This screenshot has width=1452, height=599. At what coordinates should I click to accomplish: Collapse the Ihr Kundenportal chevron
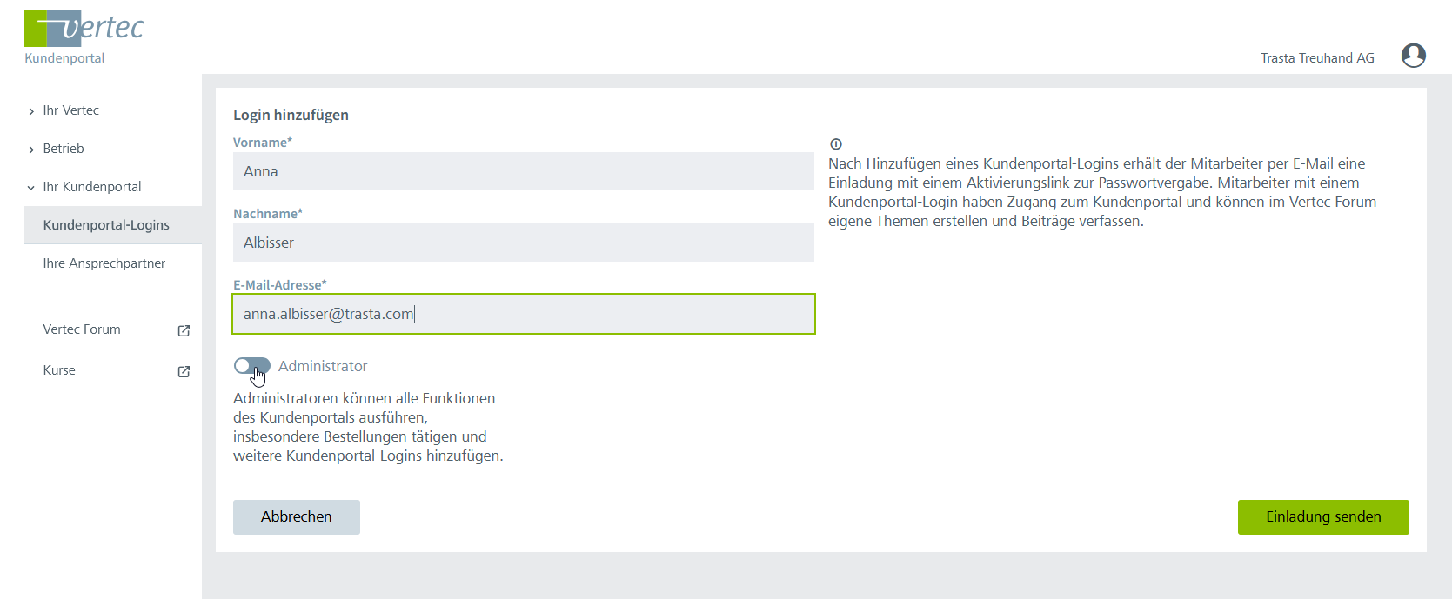pyautogui.click(x=31, y=188)
